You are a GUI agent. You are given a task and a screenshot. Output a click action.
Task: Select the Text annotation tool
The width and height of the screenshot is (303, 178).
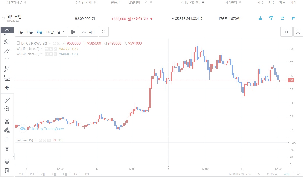tap(7, 60)
